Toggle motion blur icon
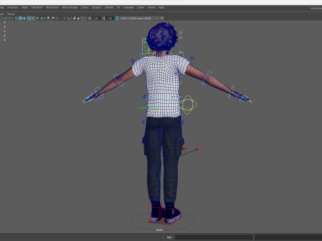The height and width of the screenshot is (241, 322). pos(53,18)
